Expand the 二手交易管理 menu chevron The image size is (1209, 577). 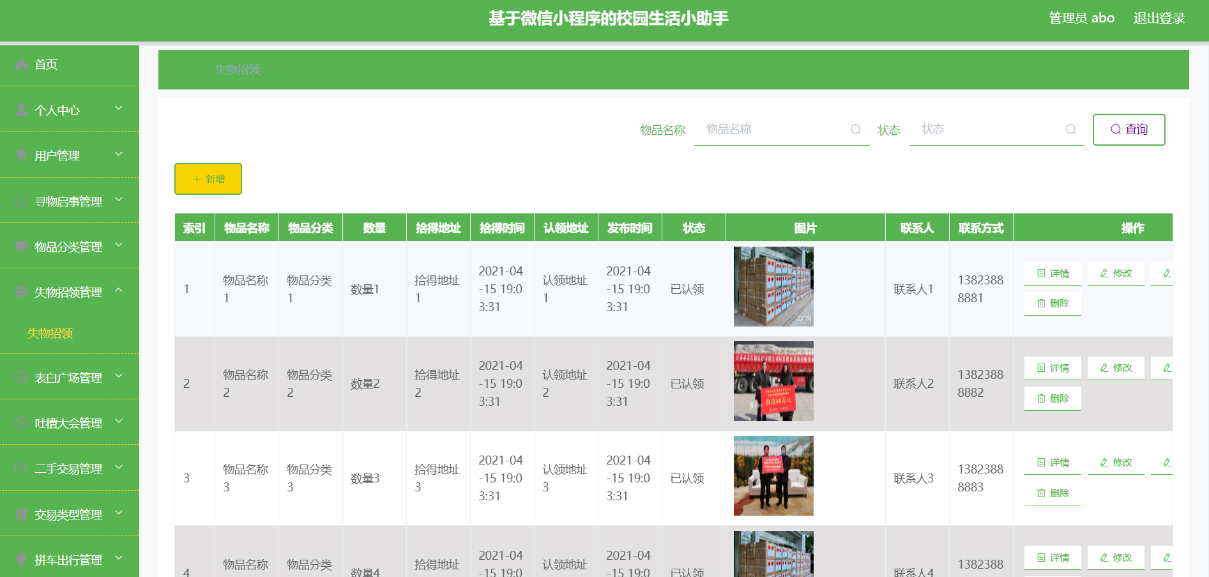119,467
